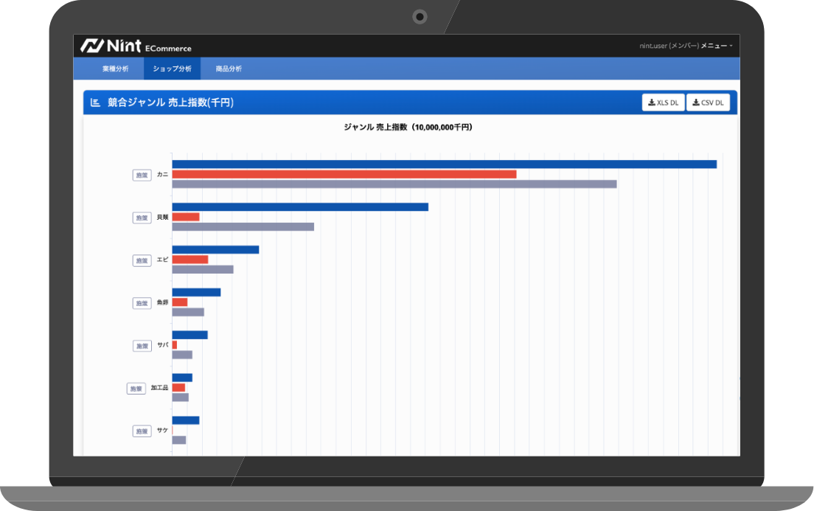Switch to the 業種分析 tab
Image resolution: width=814 pixels, height=511 pixels.
115,69
